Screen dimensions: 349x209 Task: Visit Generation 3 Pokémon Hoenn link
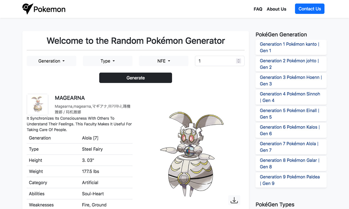[291, 80]
